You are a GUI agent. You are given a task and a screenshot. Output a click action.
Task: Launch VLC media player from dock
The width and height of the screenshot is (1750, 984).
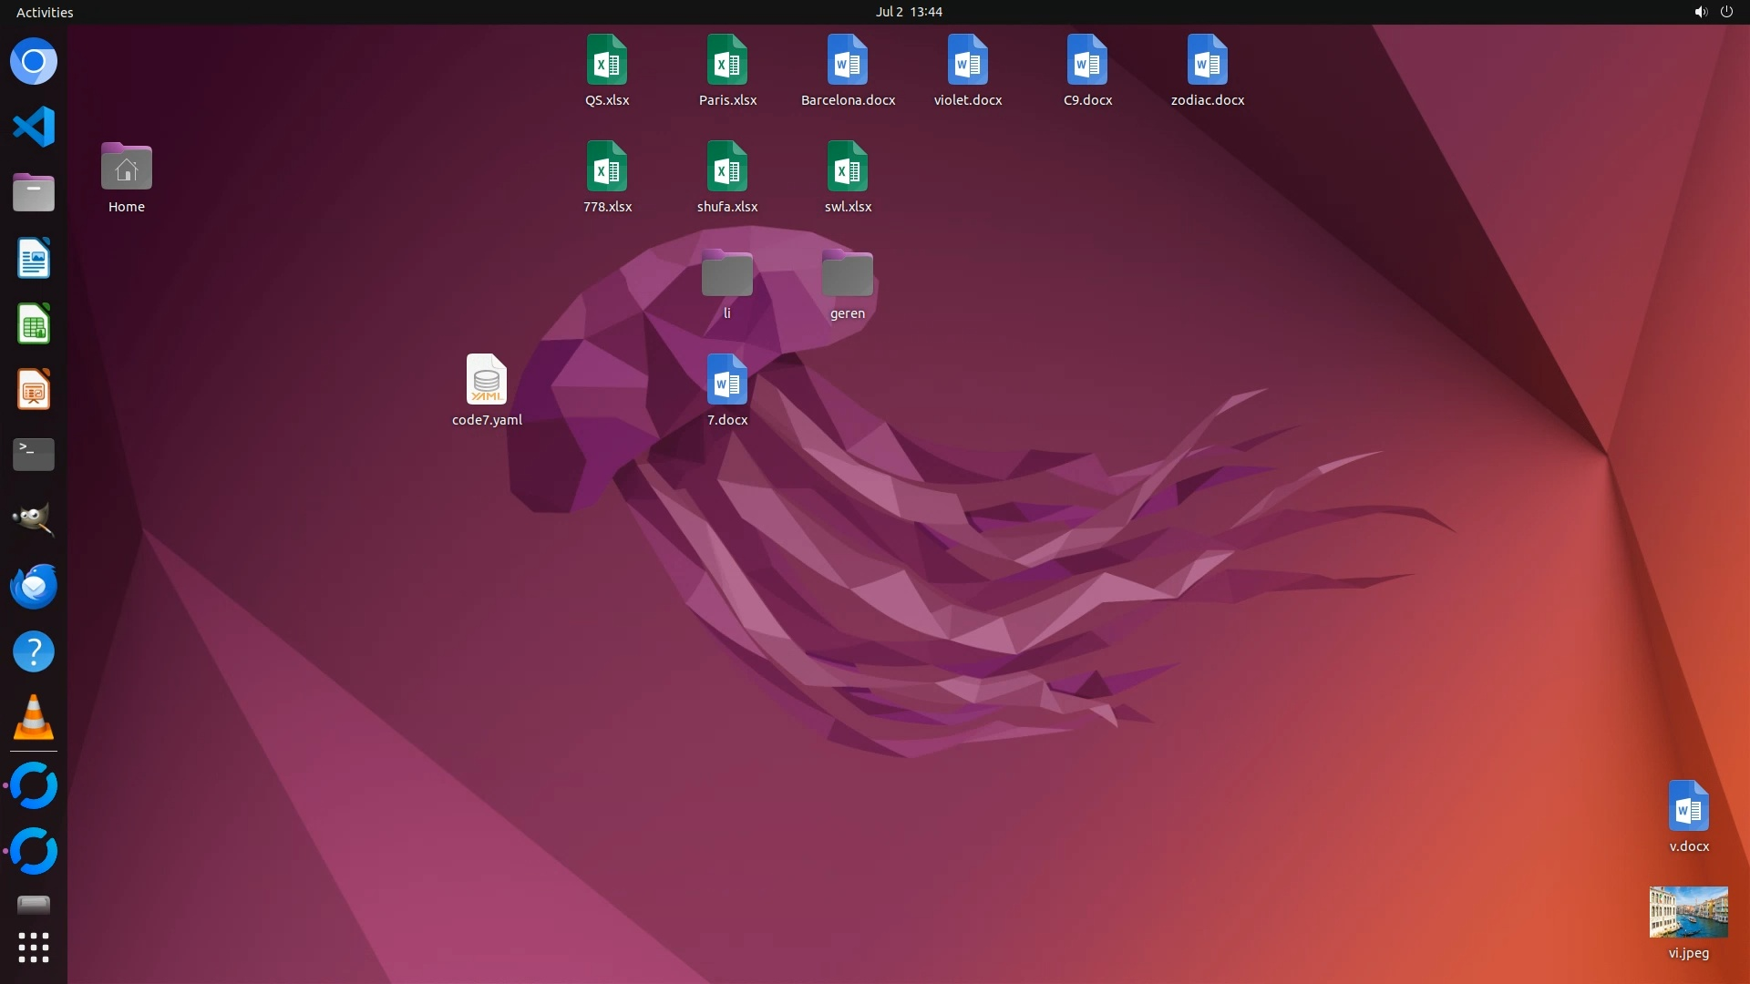34,717
